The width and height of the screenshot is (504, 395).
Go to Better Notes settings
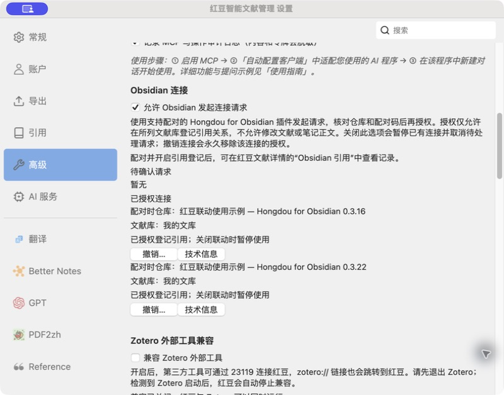(x=60, y=271)
